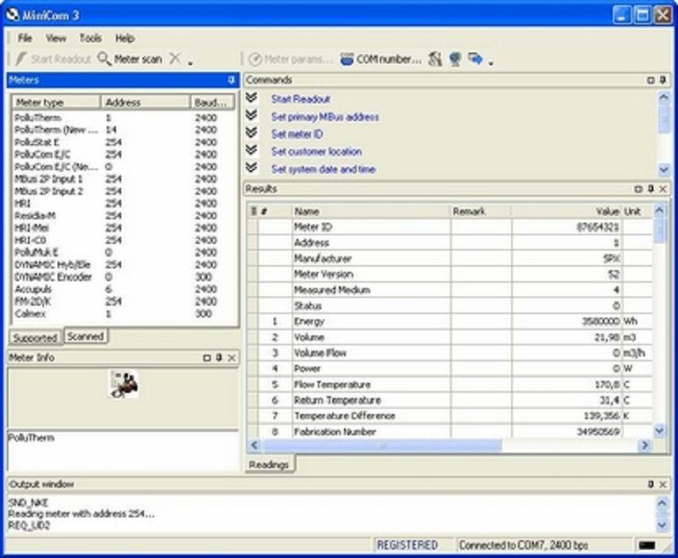Click the X delete icon in toolbar
Viewport: 678px width, 558px height.
tap(174, 59)
